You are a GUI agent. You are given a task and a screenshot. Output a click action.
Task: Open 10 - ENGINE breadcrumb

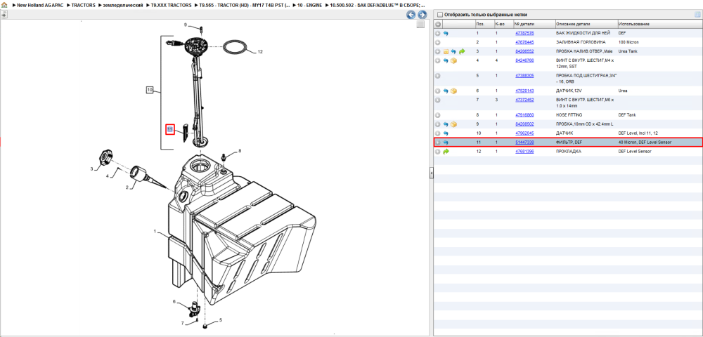click(x=310, y=5)
